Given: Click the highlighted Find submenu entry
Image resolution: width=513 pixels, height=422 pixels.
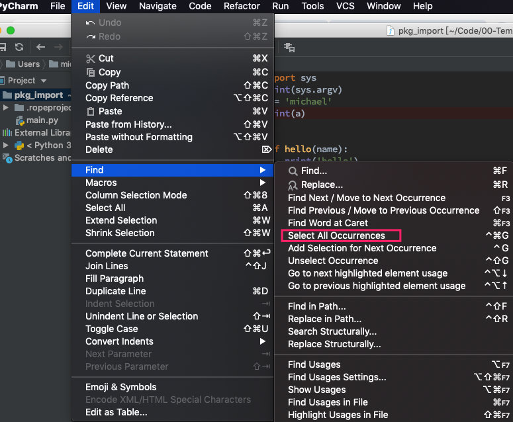Looking at the screenshot, I should (173, 170).
